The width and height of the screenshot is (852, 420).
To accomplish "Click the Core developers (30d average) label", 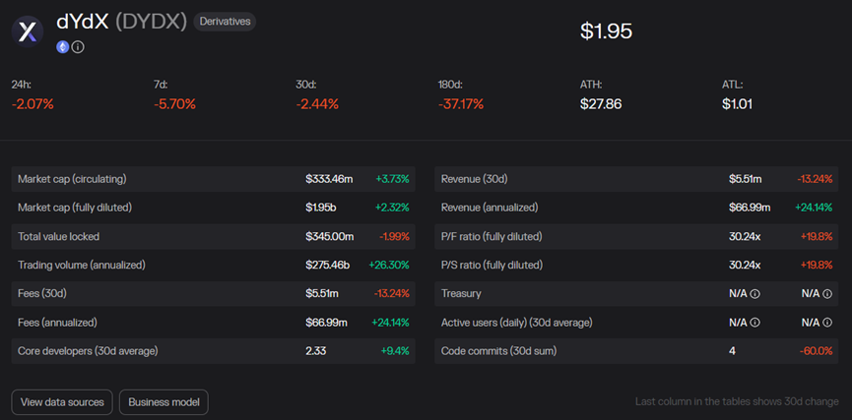I will click(88, 350).
